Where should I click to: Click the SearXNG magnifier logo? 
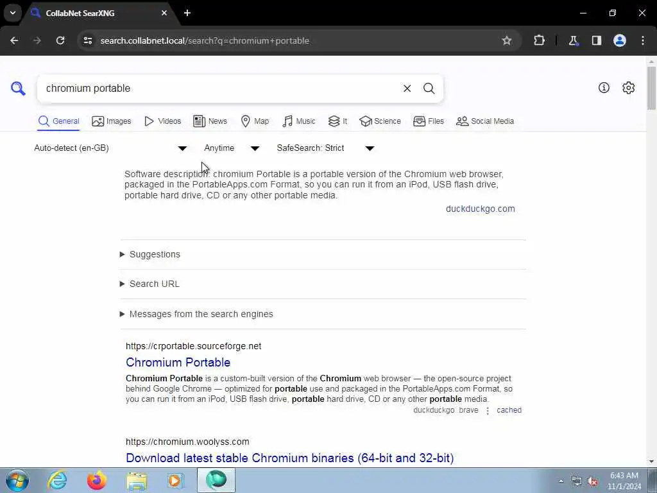[18, 89]
